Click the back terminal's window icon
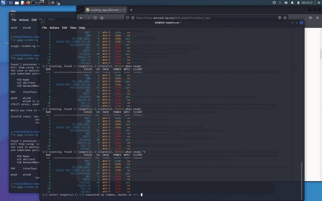 (x=12, y=15)
